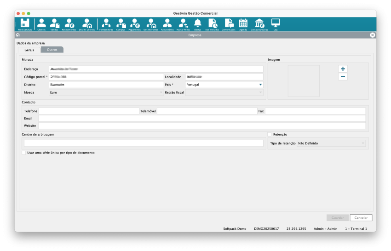
Task: Open the Agenda calendar icon
Action: 243,23
